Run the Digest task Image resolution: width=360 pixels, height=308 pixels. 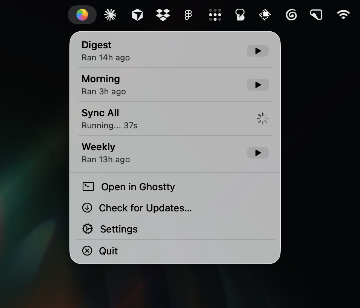258,51
